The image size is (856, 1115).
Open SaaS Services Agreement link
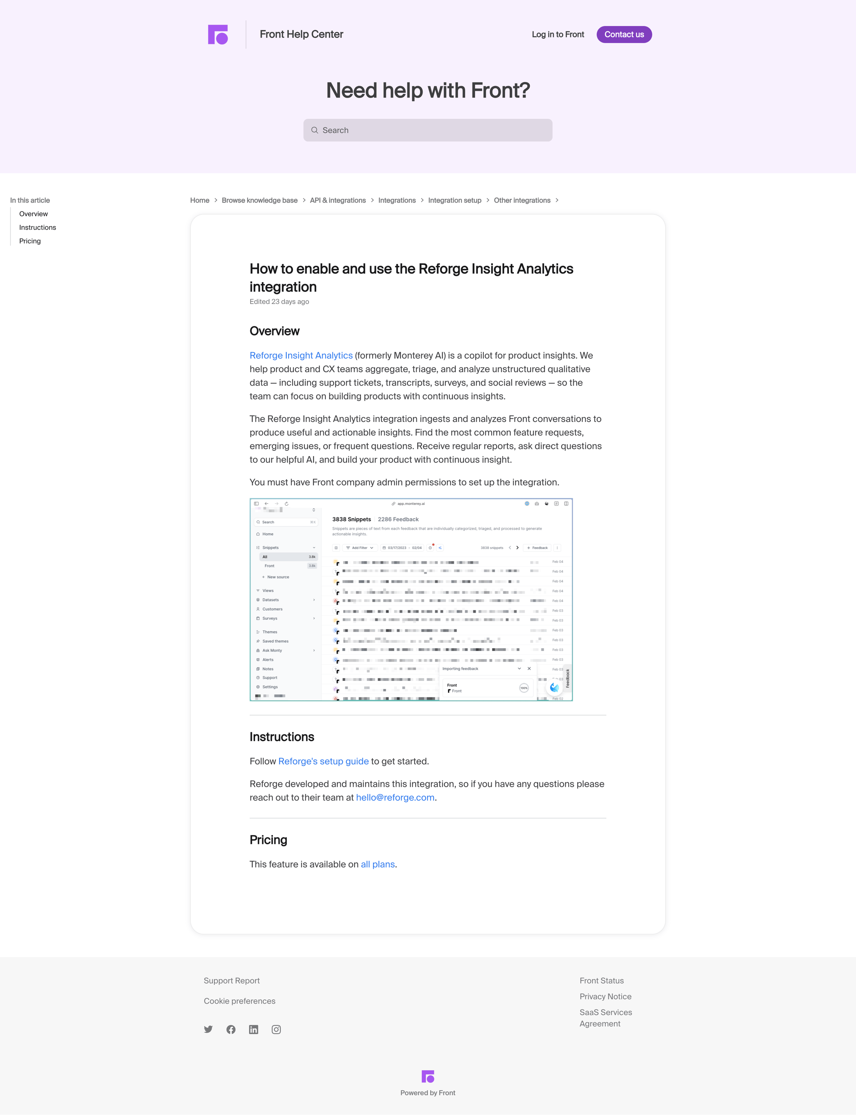point(606,1018)
